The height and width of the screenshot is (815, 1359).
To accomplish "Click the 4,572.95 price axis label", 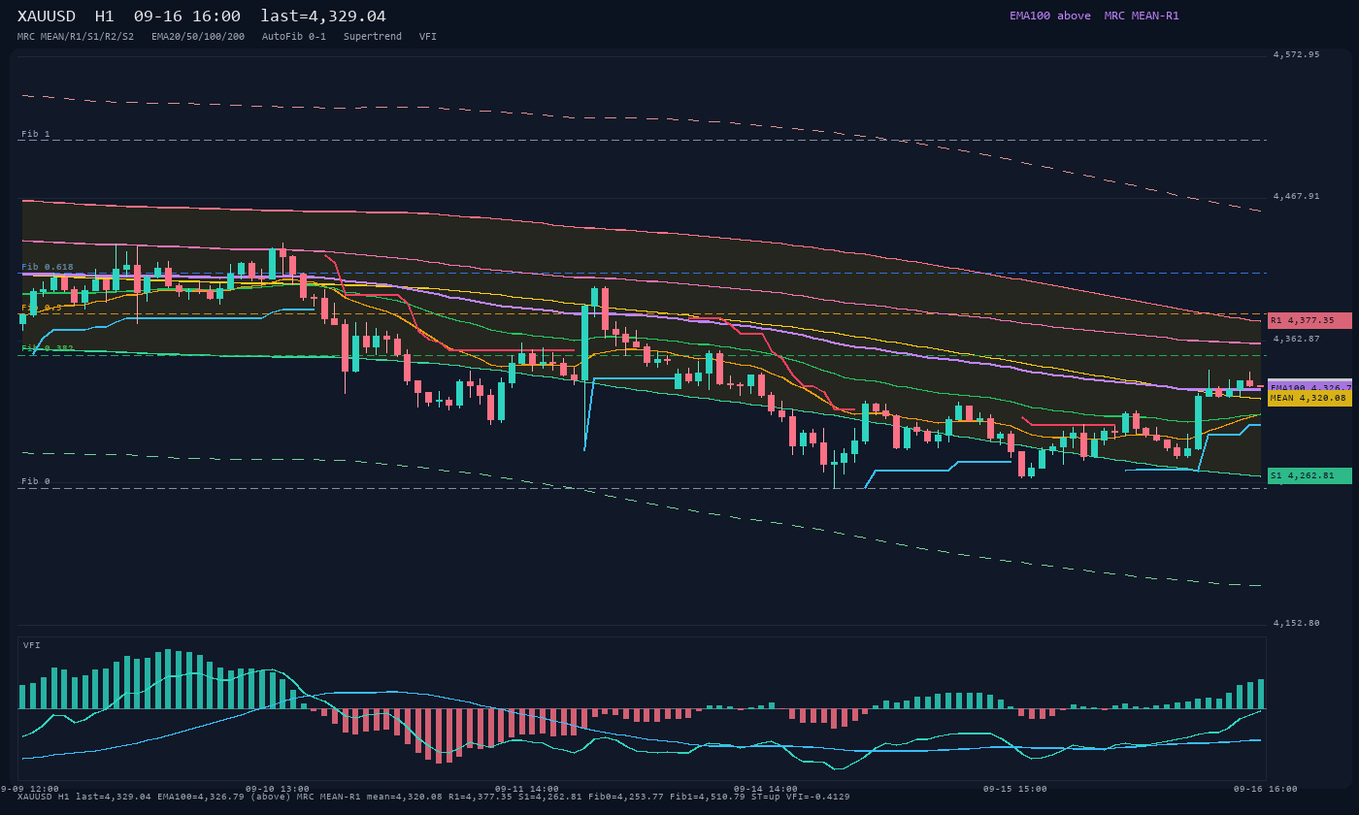I will [x=1297, y=54].
